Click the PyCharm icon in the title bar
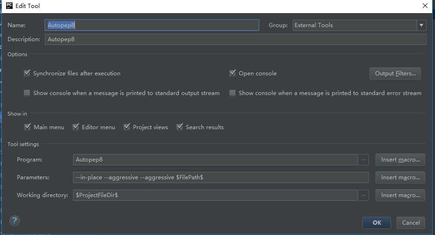The height and width of the screenshot is (235, 435). coord(9,6)
